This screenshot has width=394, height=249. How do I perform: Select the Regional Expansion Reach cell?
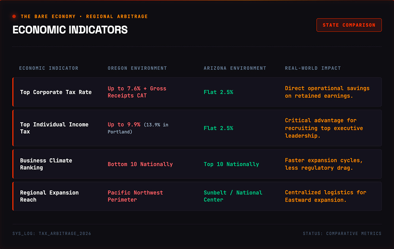49,196
